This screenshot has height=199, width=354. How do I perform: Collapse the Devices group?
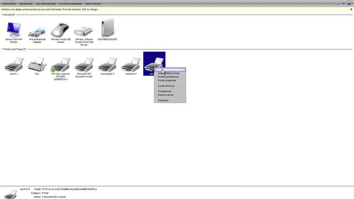pyautogui.click(x=2, y=15)
